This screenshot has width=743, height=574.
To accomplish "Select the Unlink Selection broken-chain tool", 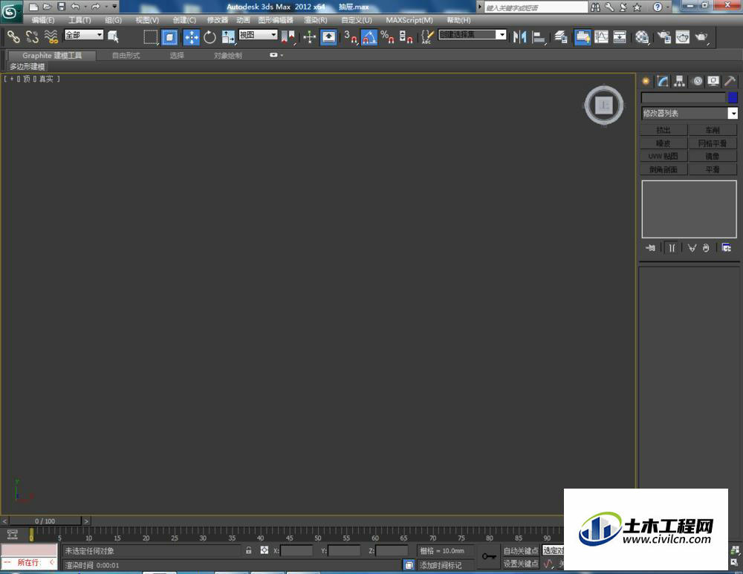I will [x=32, y=36].
